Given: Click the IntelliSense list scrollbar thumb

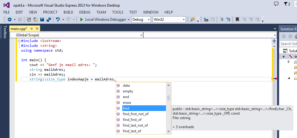Looking at the screenshot, I should point(169,98).
